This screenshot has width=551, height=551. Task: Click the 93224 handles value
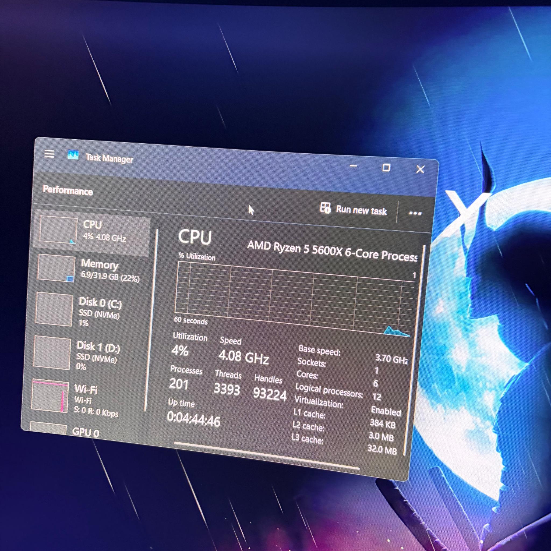point(270,394)
